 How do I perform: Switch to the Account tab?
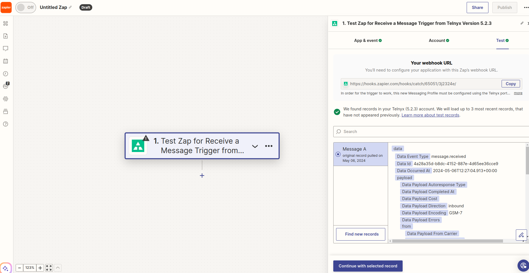pyautogui.click(x=439, y=41)
